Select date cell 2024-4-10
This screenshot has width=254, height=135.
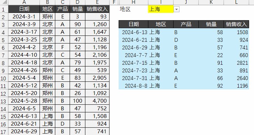coord(24,55)
